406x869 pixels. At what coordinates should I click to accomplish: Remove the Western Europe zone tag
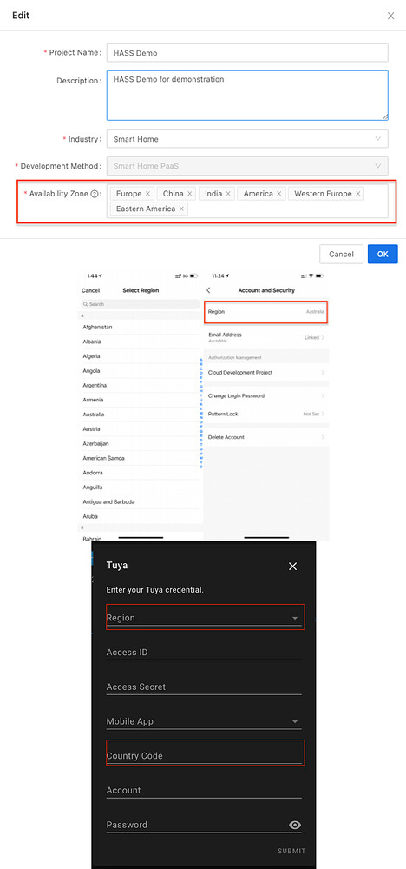pyautogui.click(x=358, y=194)
